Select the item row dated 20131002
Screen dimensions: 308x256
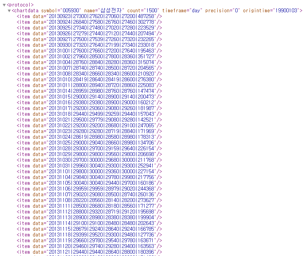click(89, 57)
